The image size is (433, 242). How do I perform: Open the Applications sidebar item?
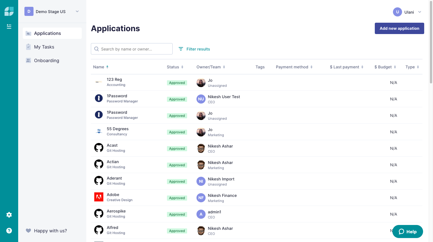point(52,33)
